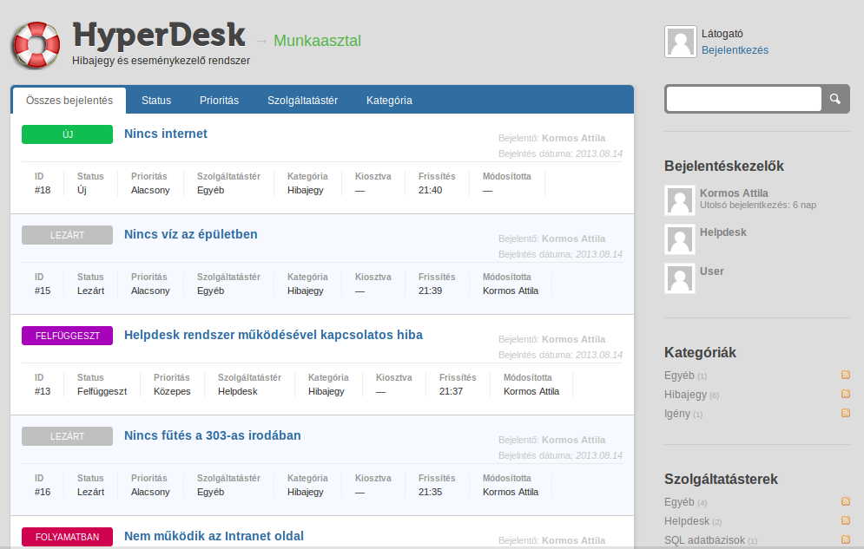Open the 'Nincs internet' ticket
864x549 pixels.
[x=166, y=134]
